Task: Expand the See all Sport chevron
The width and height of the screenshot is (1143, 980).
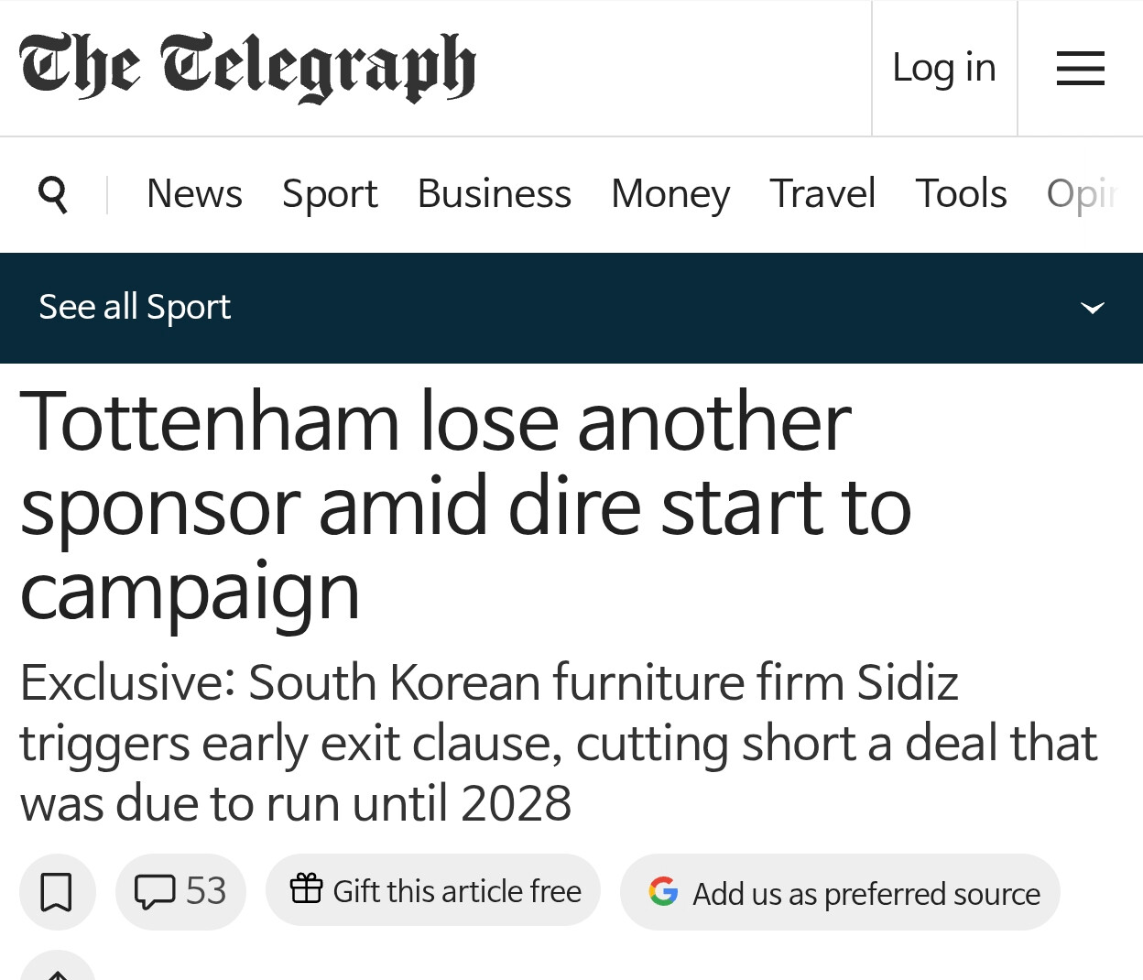Action: [1093, 308]
